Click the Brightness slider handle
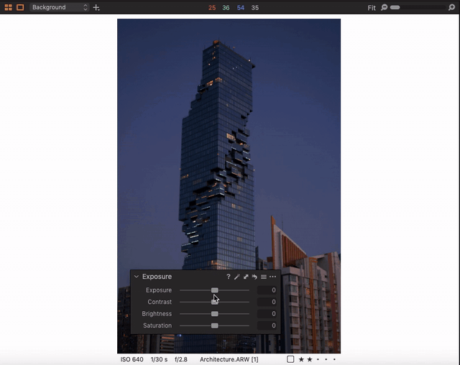This screenshot has width=460, height=365. (215, 314)
